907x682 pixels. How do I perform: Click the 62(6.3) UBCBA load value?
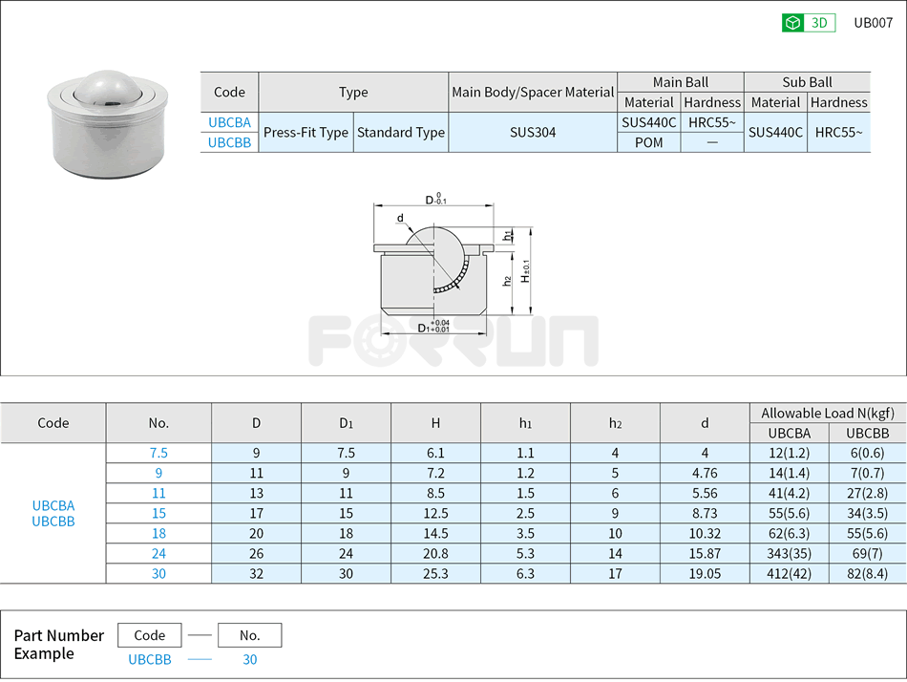click(x=789, y=533)
